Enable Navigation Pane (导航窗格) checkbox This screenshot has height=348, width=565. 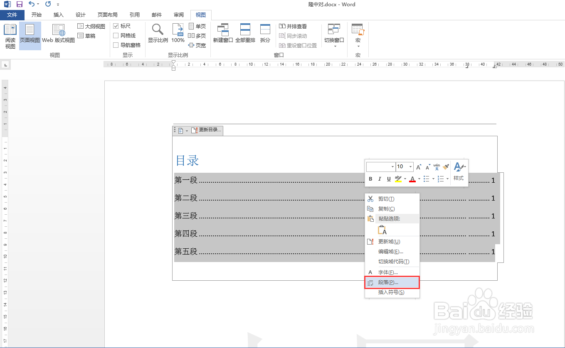click(x=116, y=45)
